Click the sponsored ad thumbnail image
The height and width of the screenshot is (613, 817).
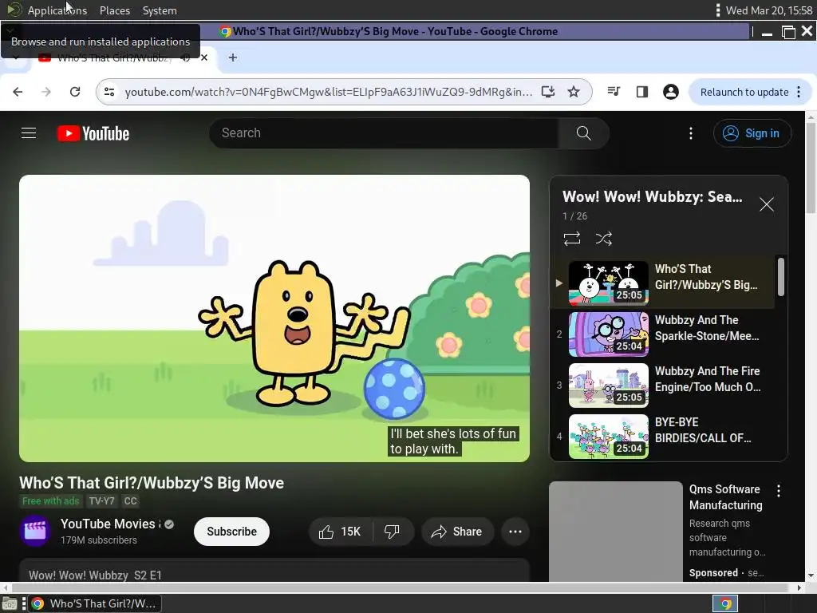(x=616, y=531)
